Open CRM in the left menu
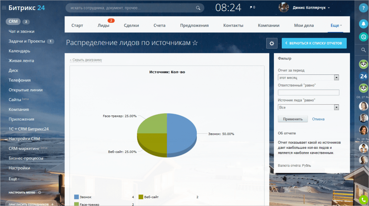 tap(13, 21)
